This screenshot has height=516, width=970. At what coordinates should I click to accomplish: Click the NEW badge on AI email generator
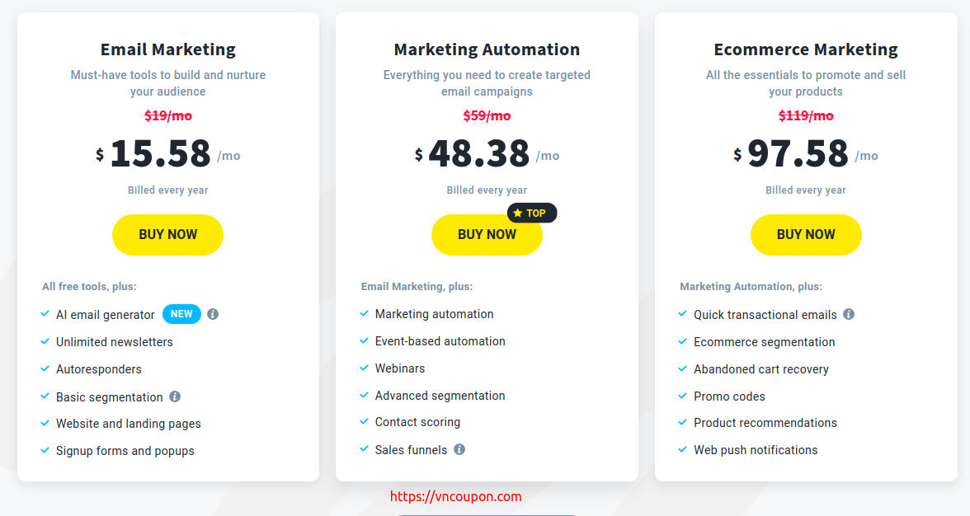[181, 314]
